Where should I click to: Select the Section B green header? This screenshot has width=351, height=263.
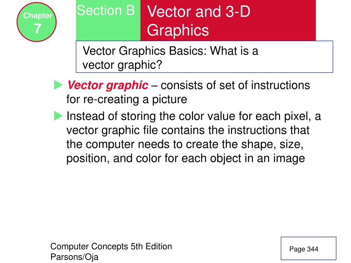pos(108,20)
